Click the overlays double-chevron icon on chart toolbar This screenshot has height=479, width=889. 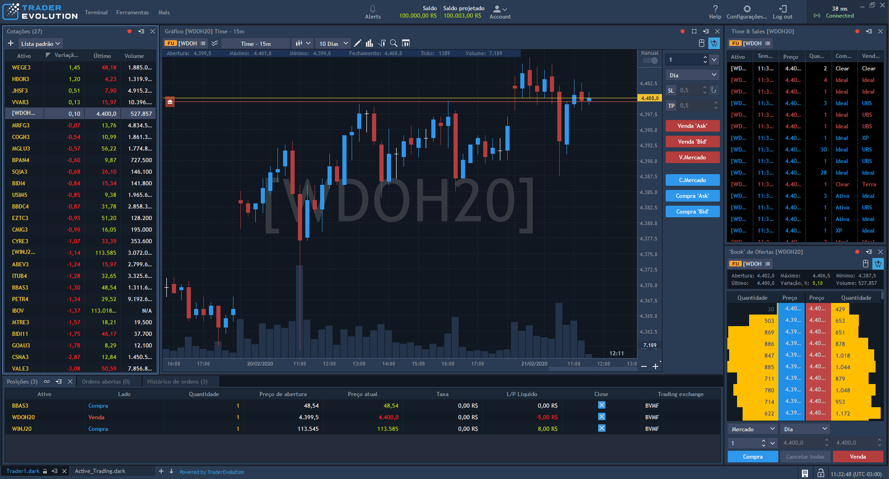214,43
